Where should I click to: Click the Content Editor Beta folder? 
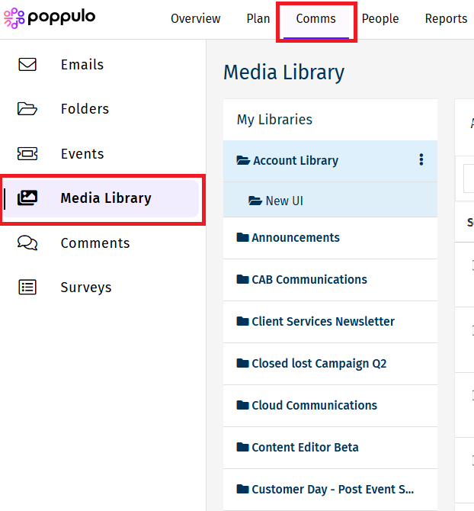pos(305,448)
